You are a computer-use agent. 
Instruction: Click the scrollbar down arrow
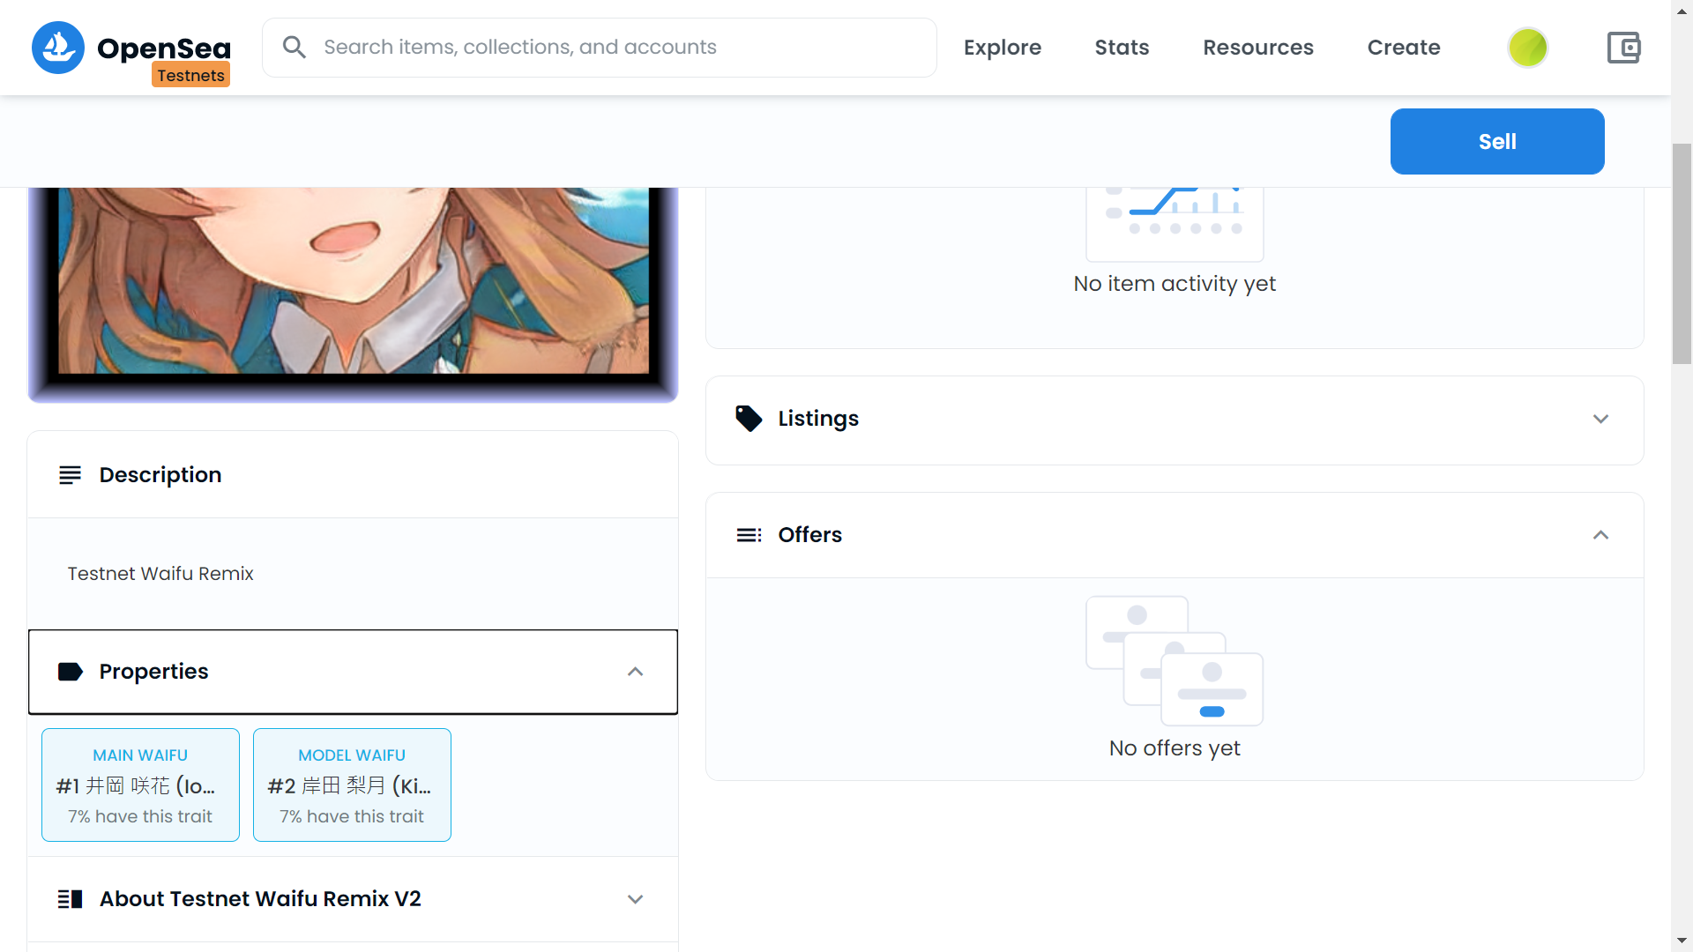tap(1682, 941)
